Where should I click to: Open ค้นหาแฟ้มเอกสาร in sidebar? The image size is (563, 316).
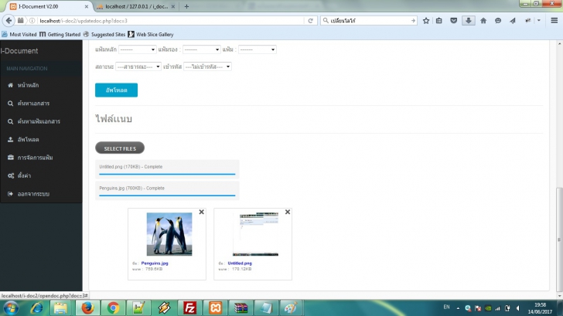(x=39, y=121)
